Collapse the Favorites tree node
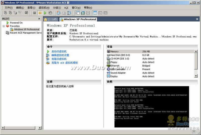Image resolution: width=201 pixels, height=135 pixels. point(4,26)
